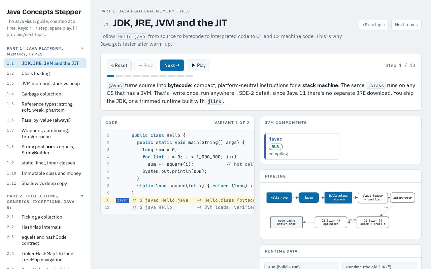The image size is (431, 269).
Task: Select the javac pipeline node
Action: [309, 197]
